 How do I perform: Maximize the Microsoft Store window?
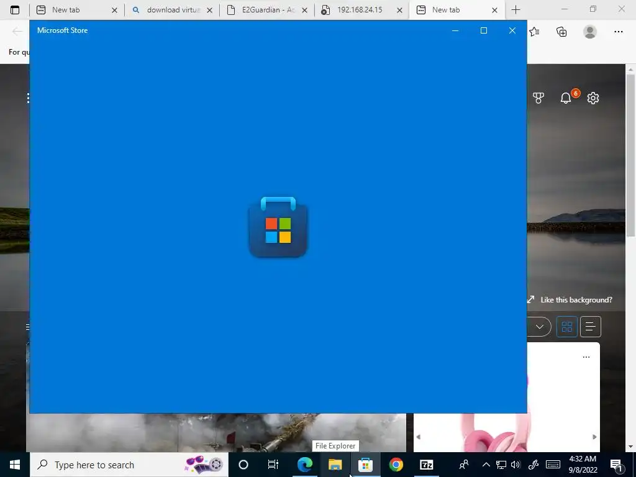coord(483,30)
